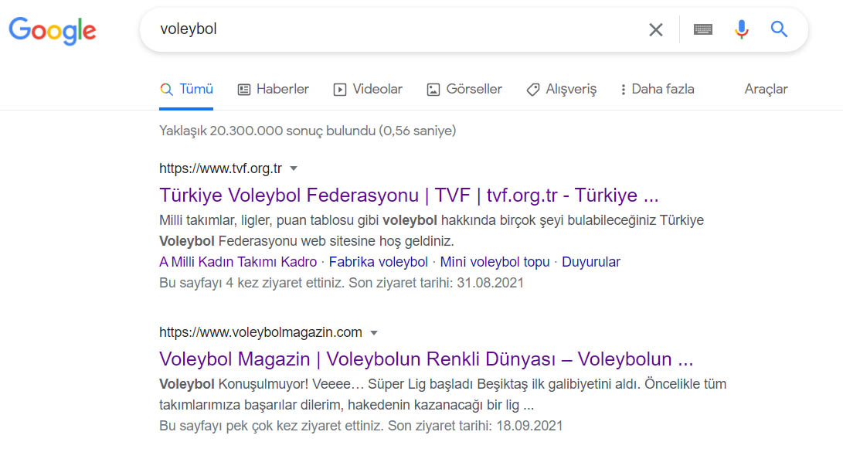843x459 pixels.
Task: Expand the Daha fazla menu
Action: click(x=657, y=90)
